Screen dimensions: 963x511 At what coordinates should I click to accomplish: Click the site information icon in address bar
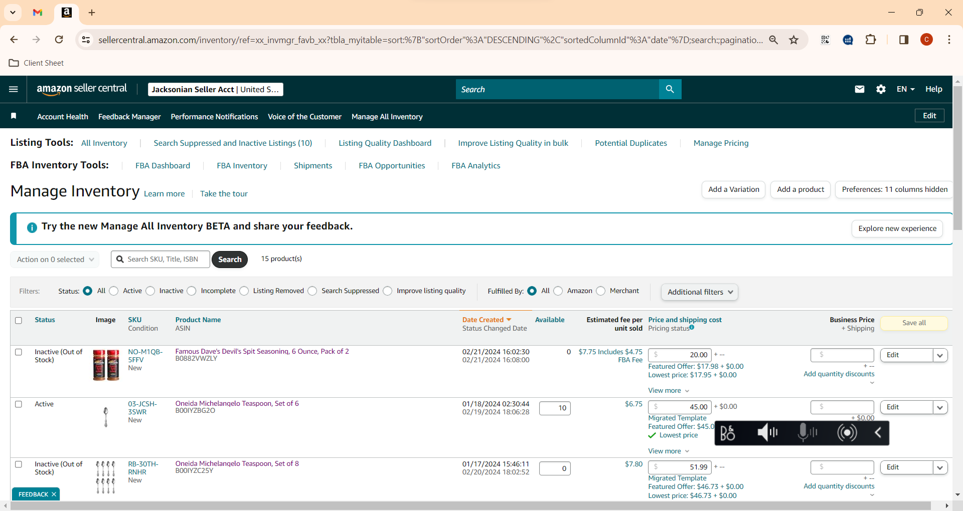[86, 40]
